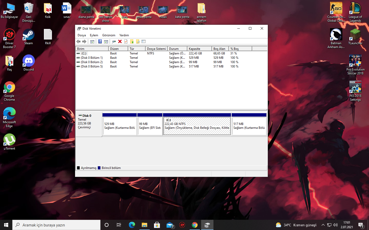
Task: Open the Eylem menu
Action: [94, 35]
